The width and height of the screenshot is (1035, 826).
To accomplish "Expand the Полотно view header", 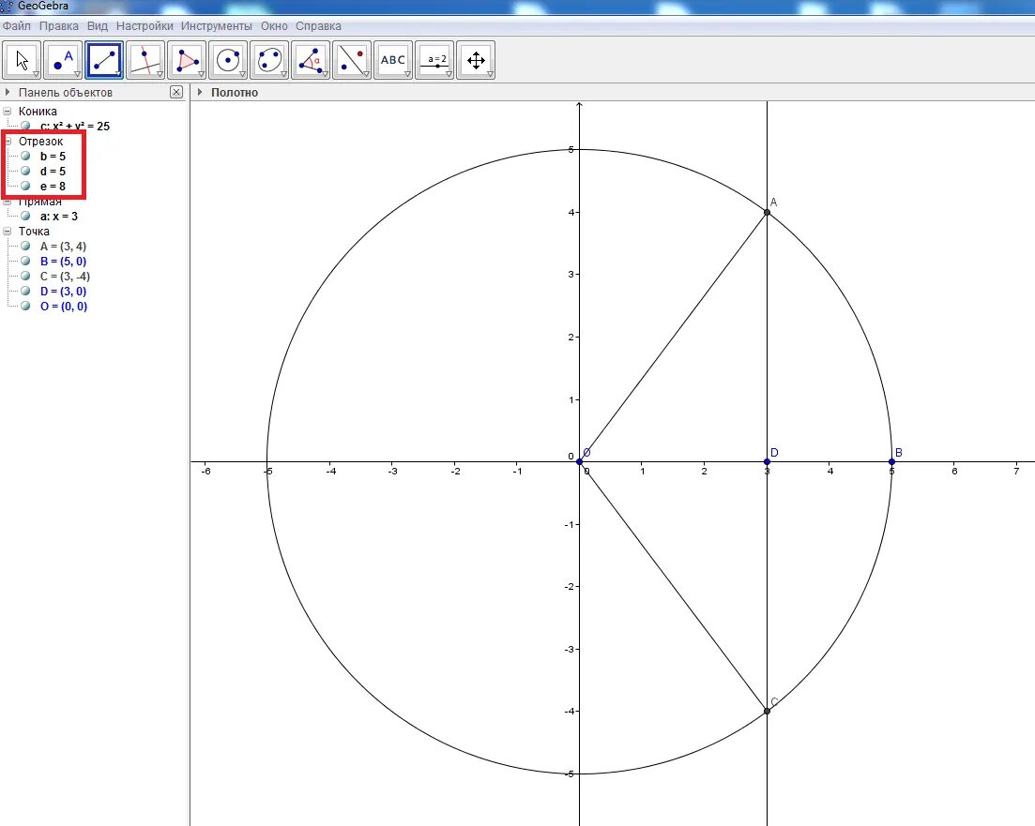I will coord(198,92).
